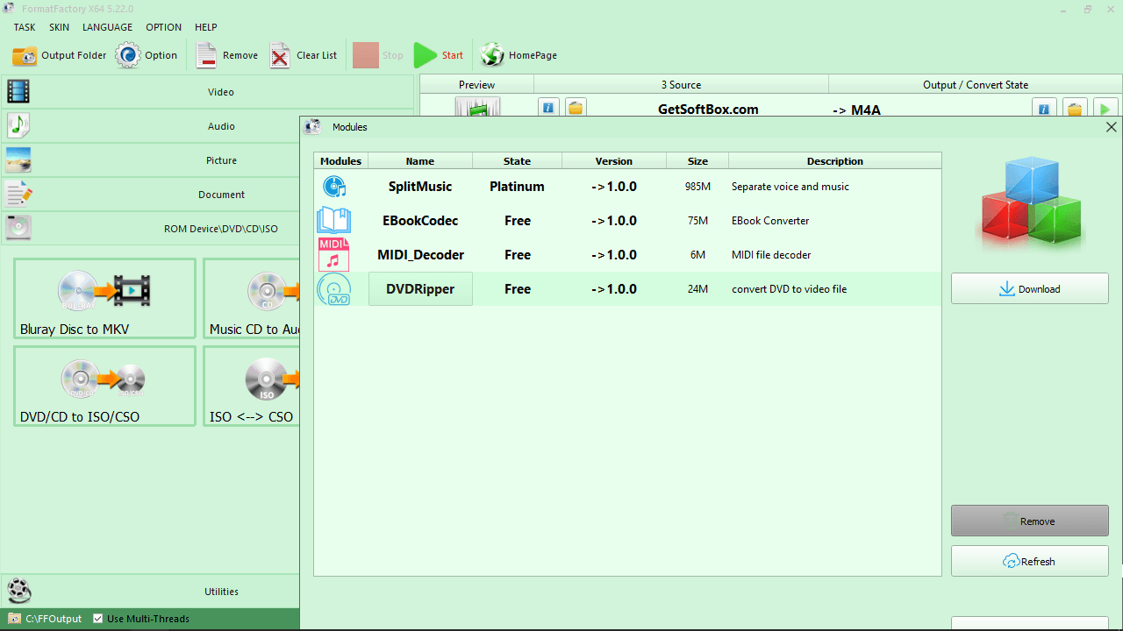Open source file info for GetSoftBox.com task
The height and width of the screenshot is (631, 1123).
tap(549, 109)
